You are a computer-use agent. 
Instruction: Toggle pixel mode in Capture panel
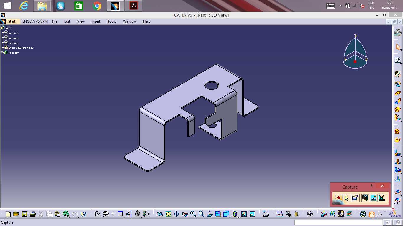click(373, 198)
